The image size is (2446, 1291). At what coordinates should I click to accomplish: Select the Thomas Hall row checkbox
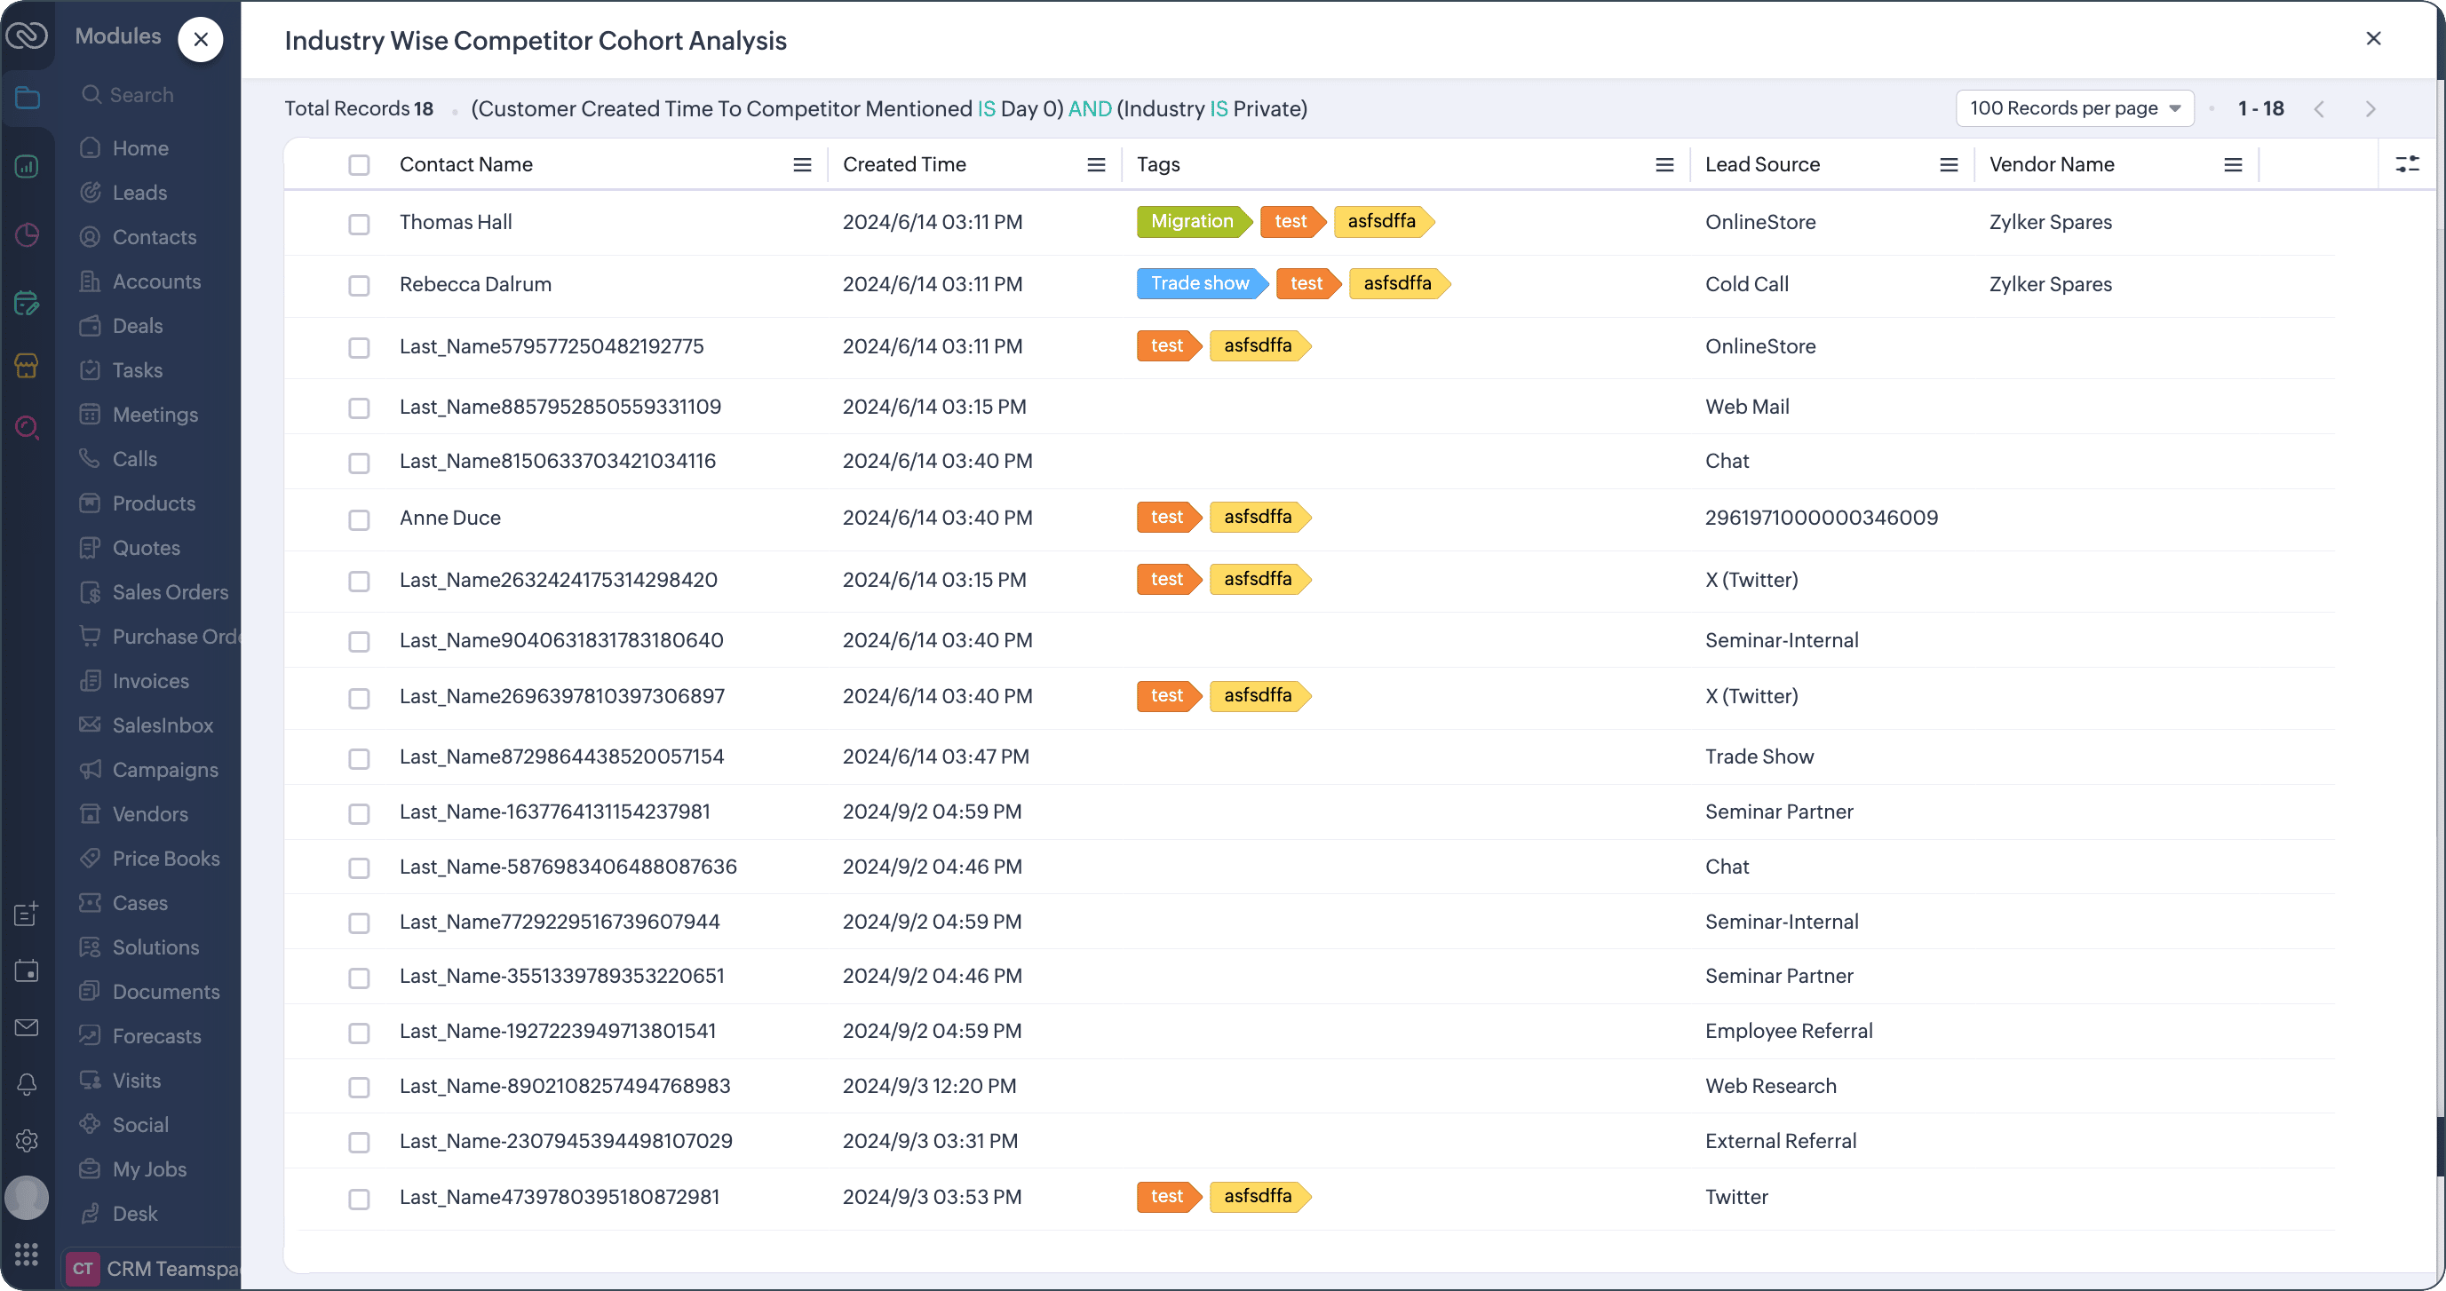(x=358, y=224)
